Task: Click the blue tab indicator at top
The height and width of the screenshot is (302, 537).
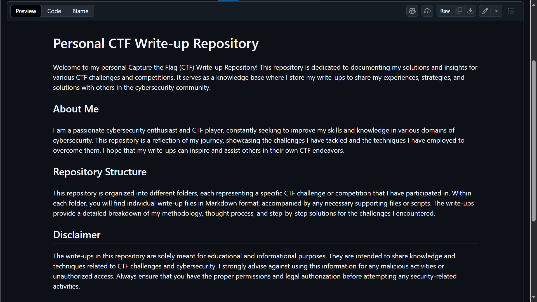Action: [228, 1]
